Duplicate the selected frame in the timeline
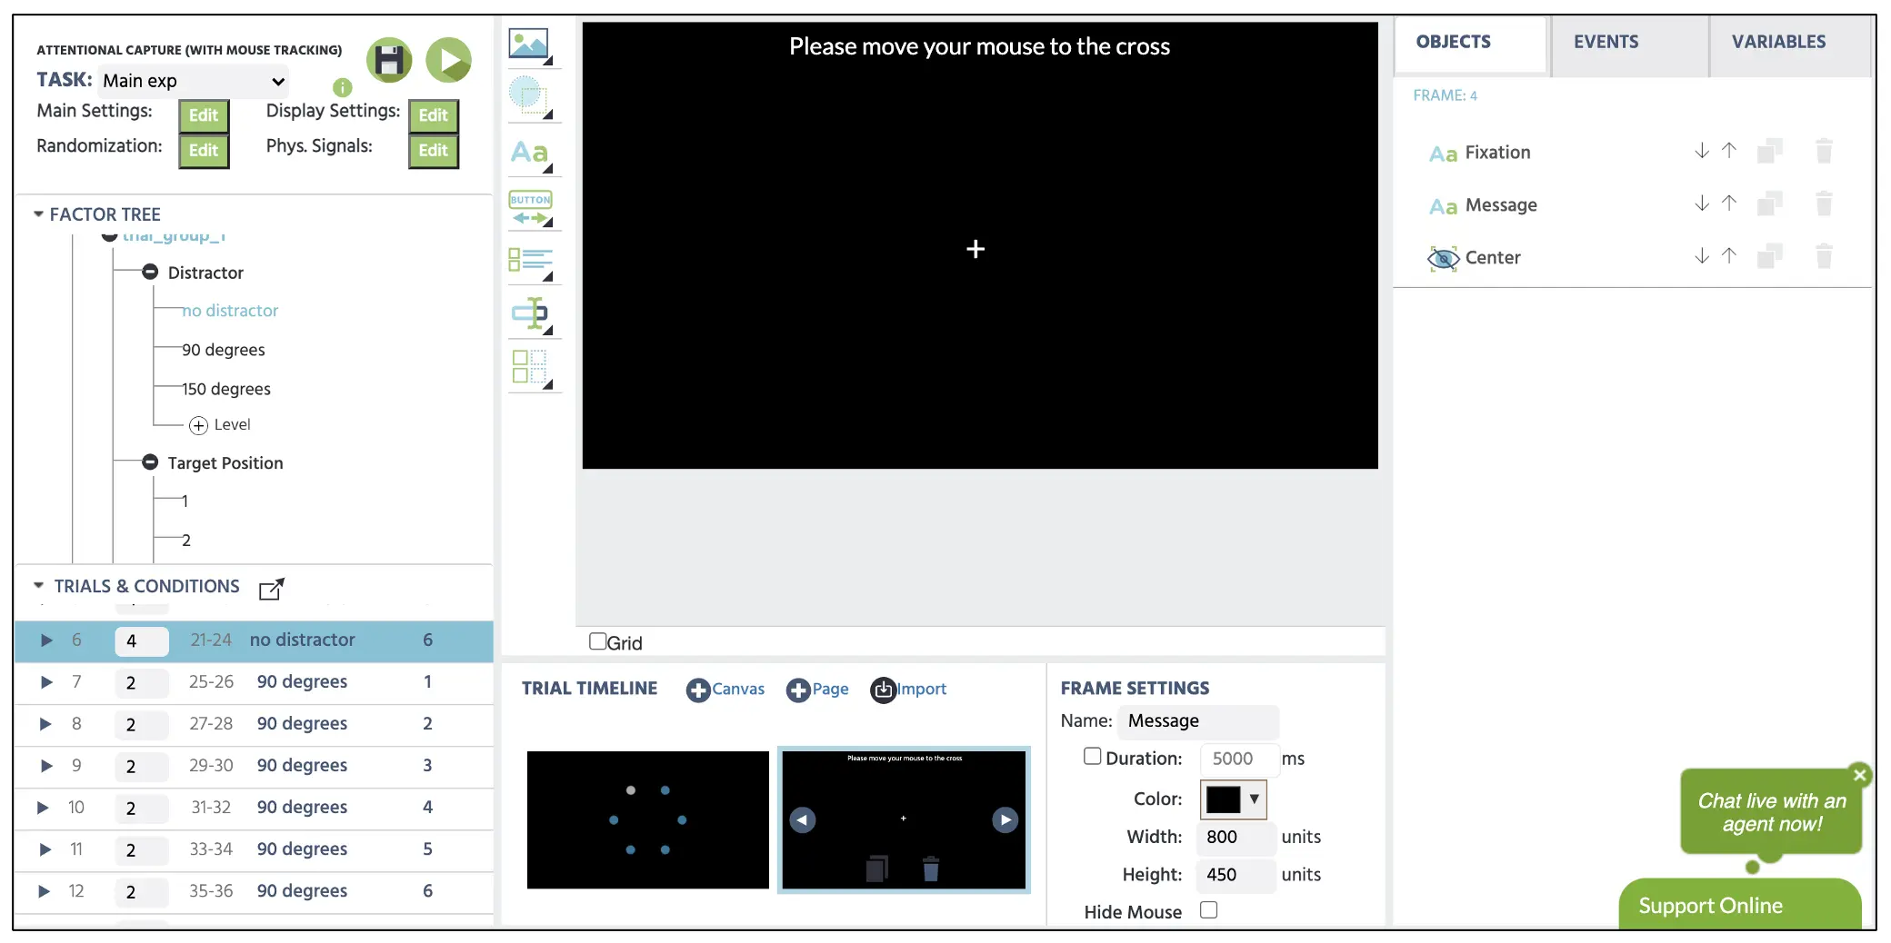This screenshot has width=1891, height=943. pos(876,869)
